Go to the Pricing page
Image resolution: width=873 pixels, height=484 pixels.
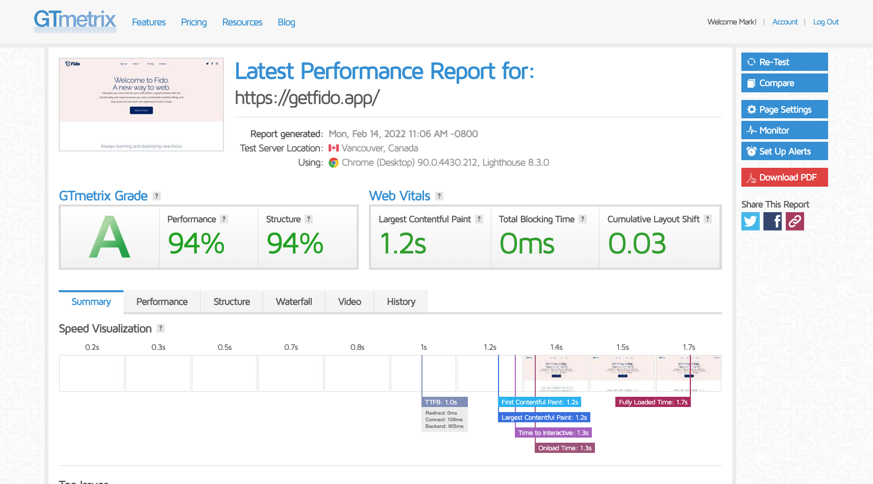click(194, 22)
